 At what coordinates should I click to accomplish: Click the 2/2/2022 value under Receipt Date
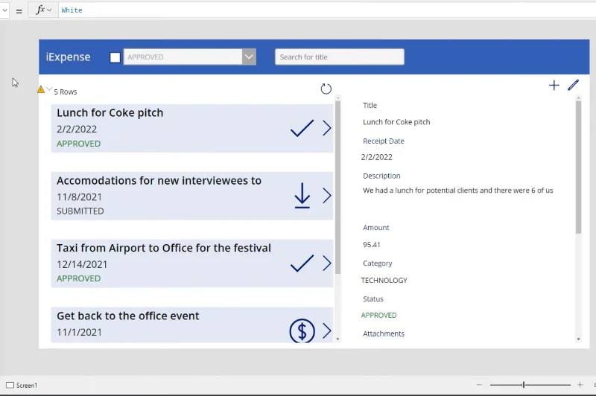(377, 157)
